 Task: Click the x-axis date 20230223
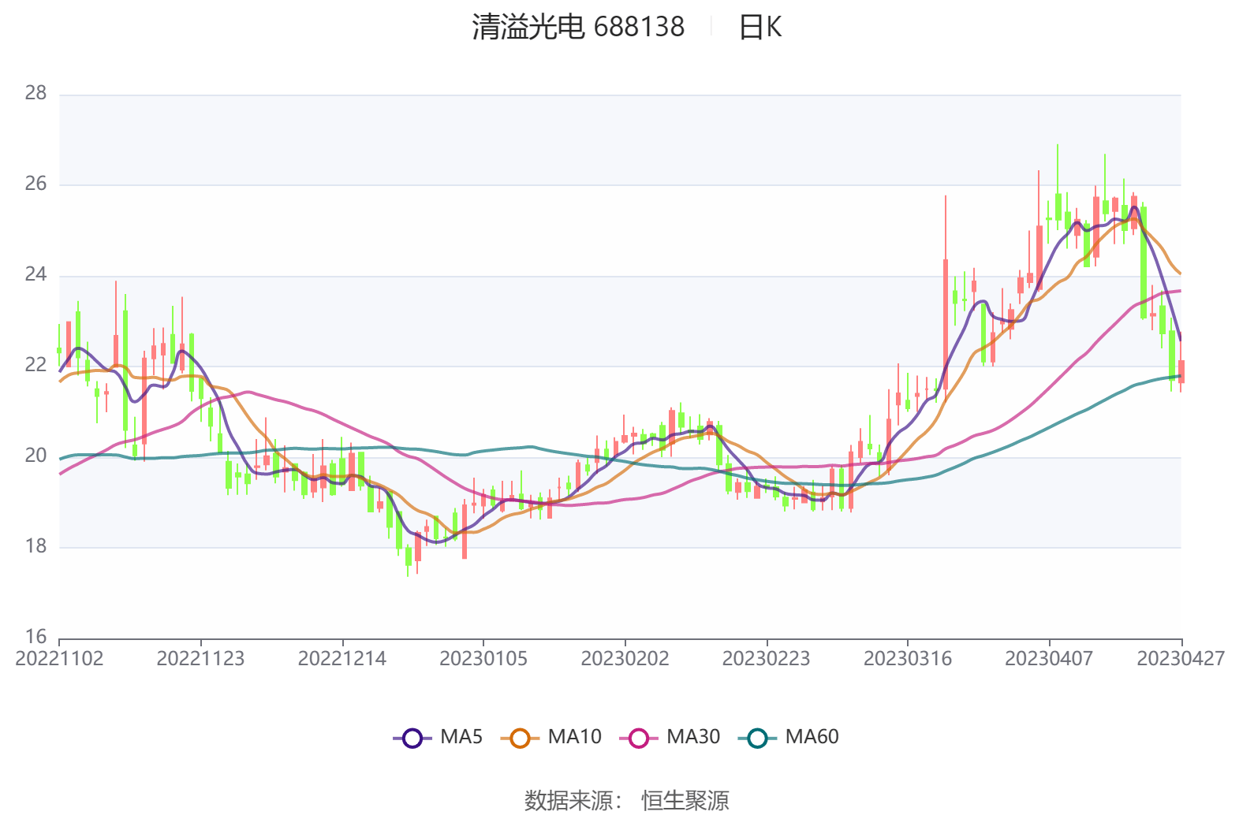coord(766,659)
